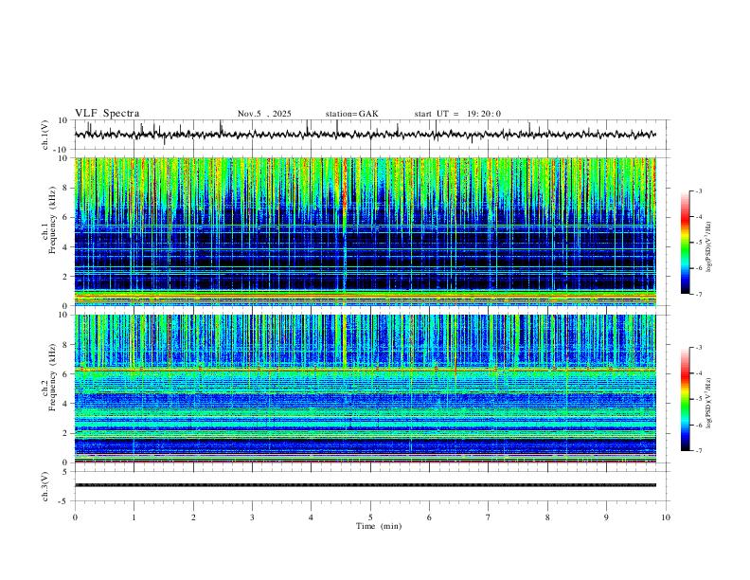Click the "ch.3(V)" axis label

(x=45, y=486)
